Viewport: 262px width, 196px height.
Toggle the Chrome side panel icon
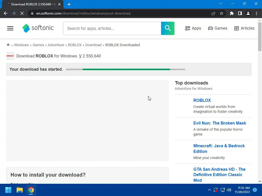[x=240, y=13]
